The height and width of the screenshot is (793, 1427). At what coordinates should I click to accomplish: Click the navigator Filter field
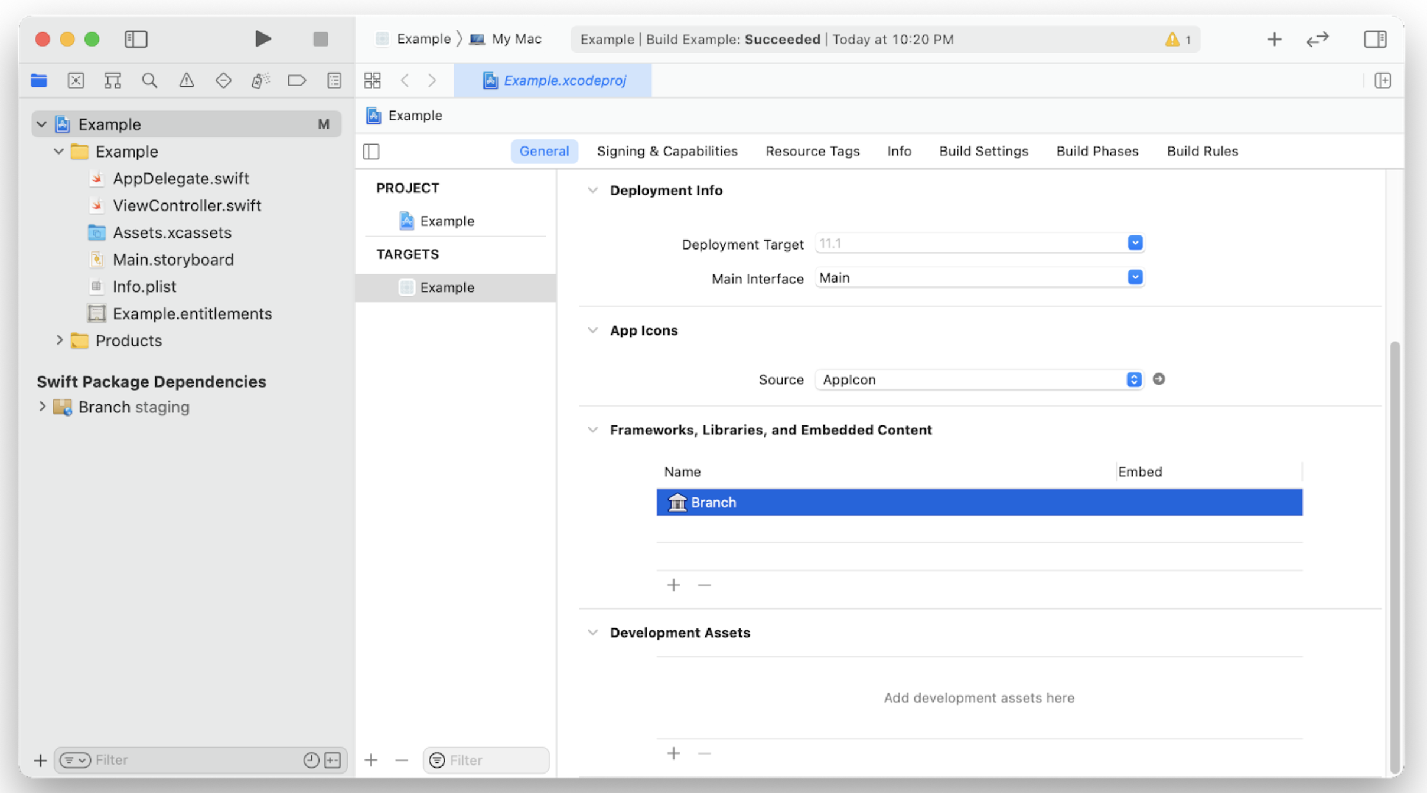click(x=201, y=760)
